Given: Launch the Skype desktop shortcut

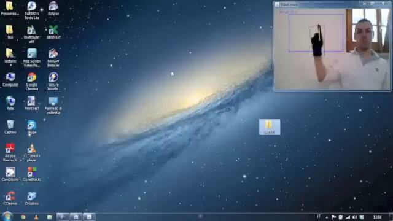Looking at the screenshot, I should [x=32, y=127].
